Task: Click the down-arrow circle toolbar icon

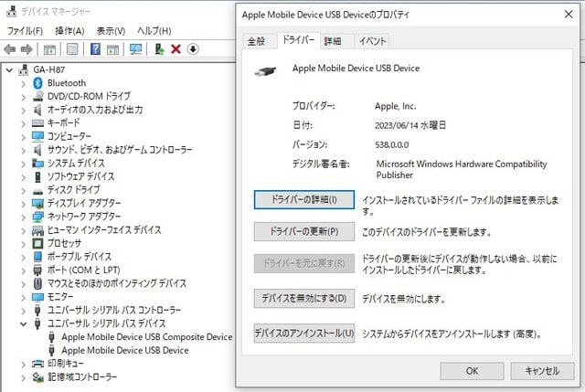Action: click(193, 48)
